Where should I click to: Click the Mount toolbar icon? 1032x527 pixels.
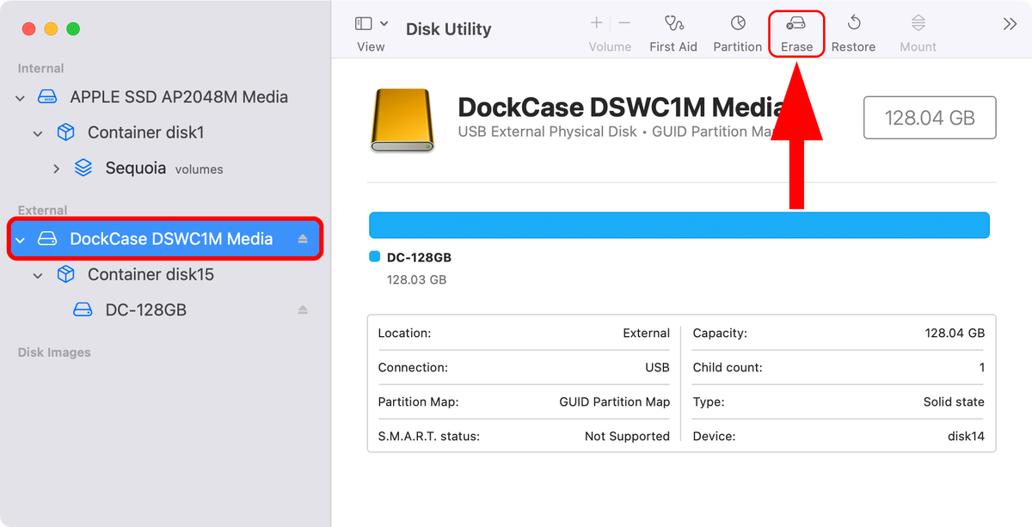(x=918, y=23)
